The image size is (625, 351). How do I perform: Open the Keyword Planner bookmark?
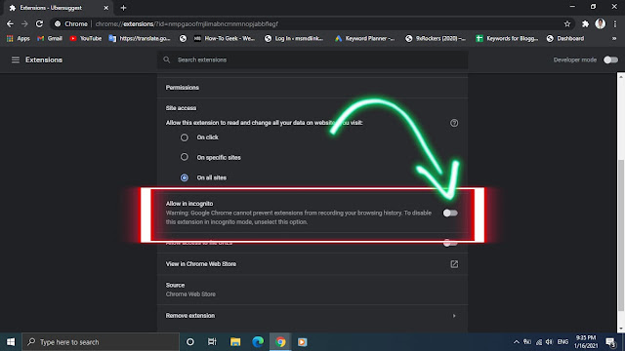tap(364, 38)
